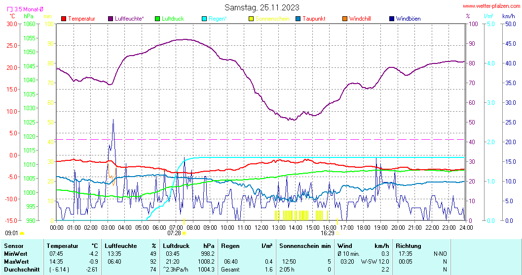Click the Luftfeuchte column header in the table

click(x=121, y=246)
